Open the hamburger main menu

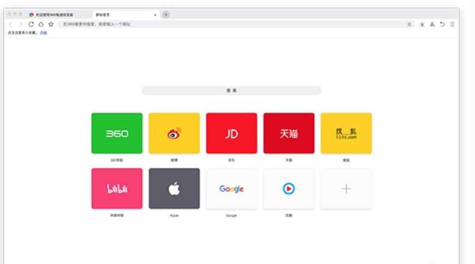point(452,24)
